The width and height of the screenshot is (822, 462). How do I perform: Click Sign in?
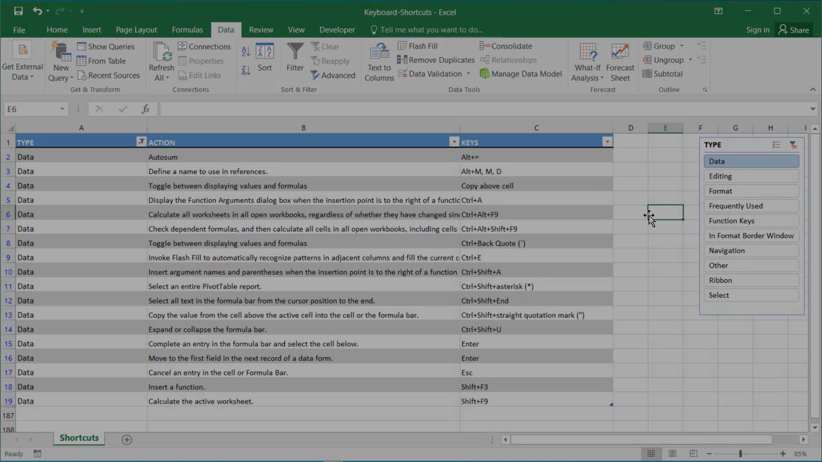click(x=758, y=30)
